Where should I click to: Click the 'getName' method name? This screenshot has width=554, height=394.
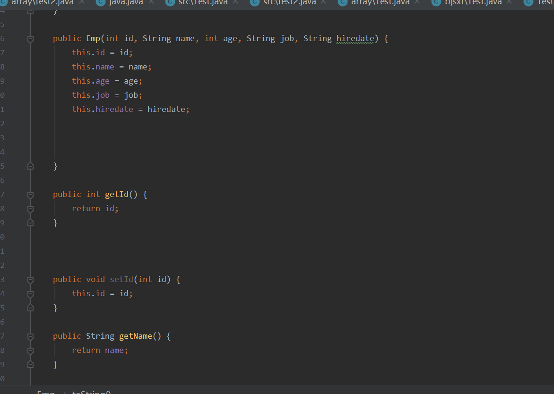coord(136,336)
